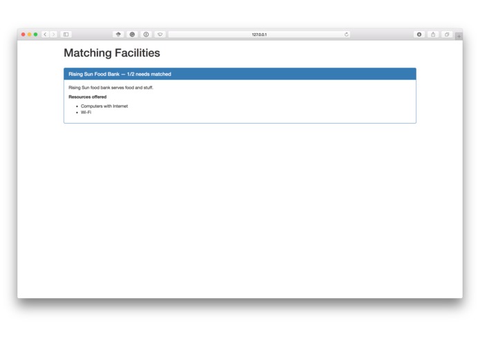The image size is (480, 341).
Task: Click the round @ extension icon
Action: coord(132,35)
